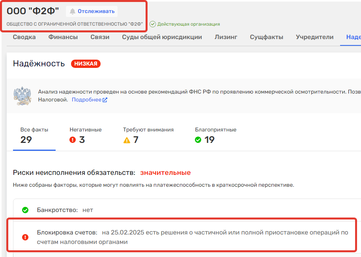Click the Отслеживать button
The image size is (361, 257).
(92, 11)
